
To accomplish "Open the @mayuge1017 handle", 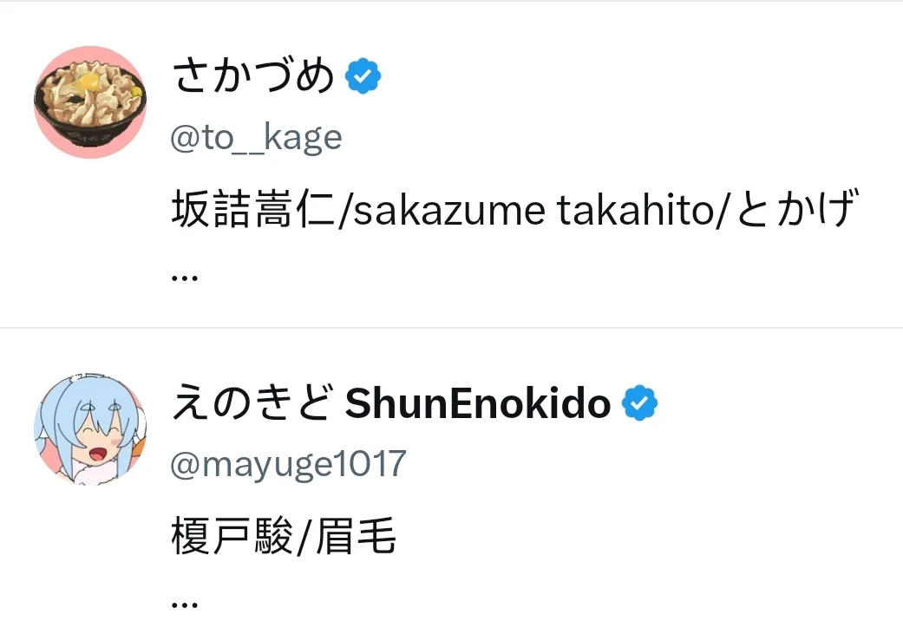I will click(288, 464).
